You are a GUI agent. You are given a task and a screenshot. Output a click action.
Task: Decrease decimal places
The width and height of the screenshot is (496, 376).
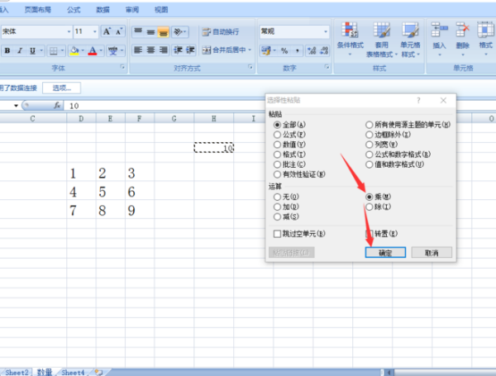point(324,50)
